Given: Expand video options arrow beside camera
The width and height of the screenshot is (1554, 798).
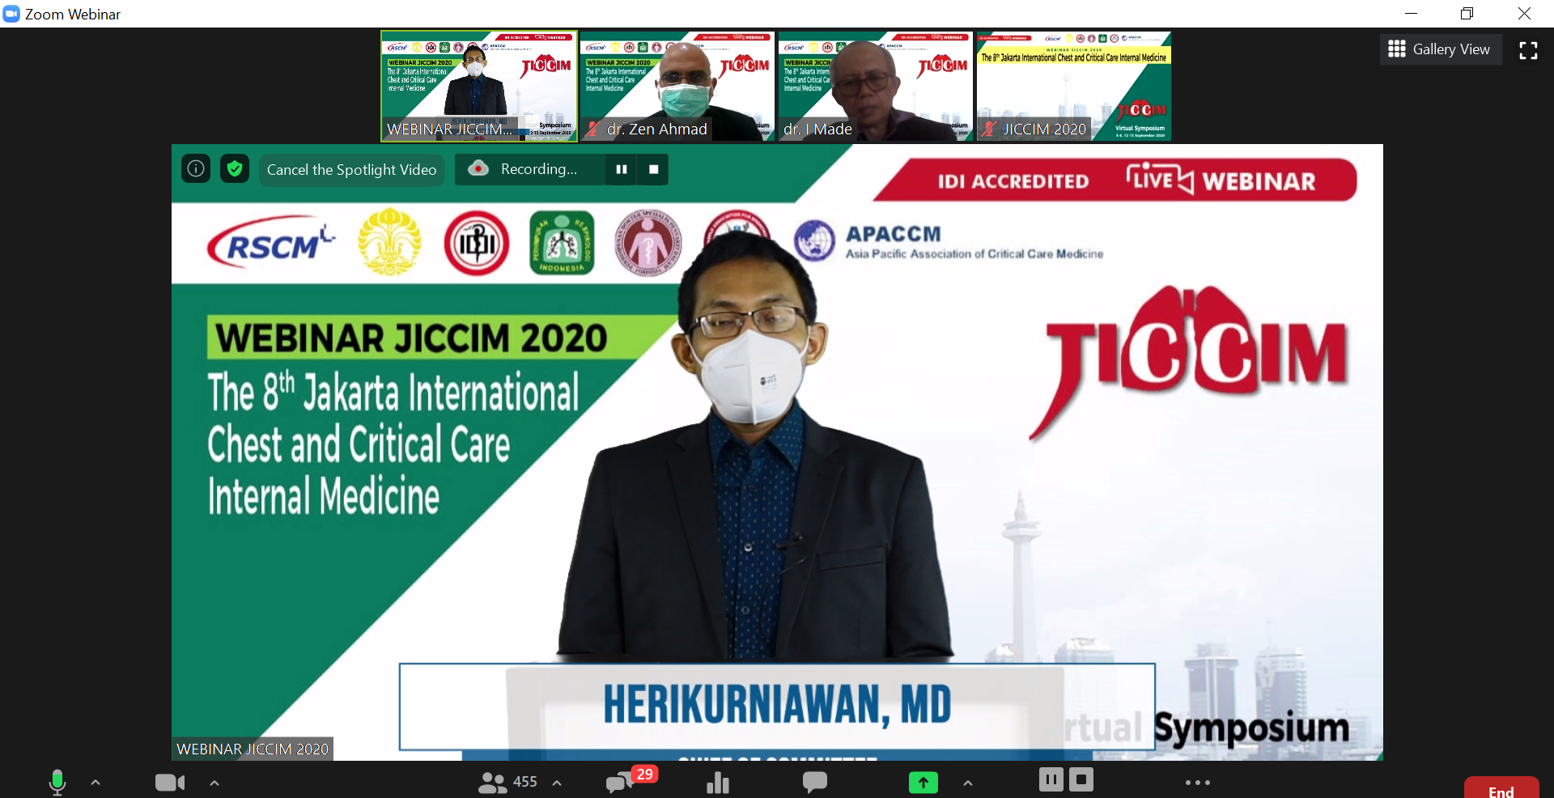Looking at the screenshot, I should (214, 783).
